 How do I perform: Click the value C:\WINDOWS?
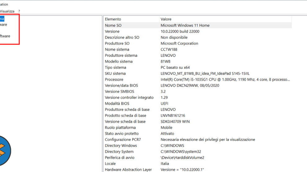tap(172, 146)
